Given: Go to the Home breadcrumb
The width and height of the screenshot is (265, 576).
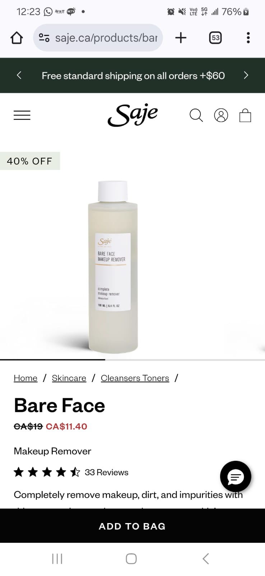Looking at the screenshot, I should pos(25,378).
